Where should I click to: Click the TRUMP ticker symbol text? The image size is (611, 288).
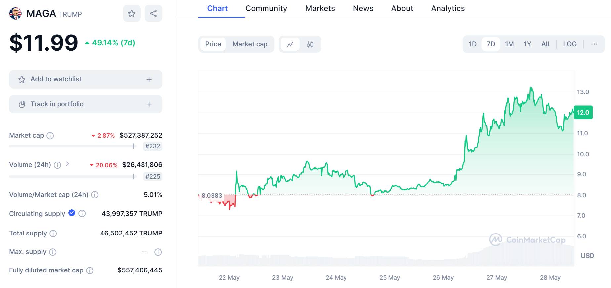(x=70, y=14)
